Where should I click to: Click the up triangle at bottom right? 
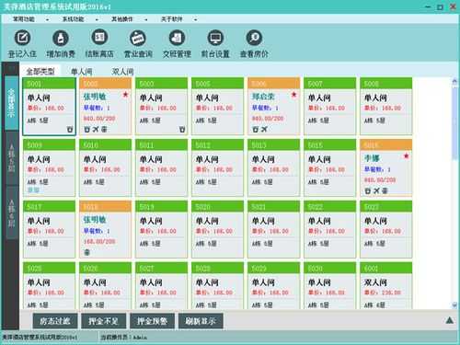click(x=450, y=320)
